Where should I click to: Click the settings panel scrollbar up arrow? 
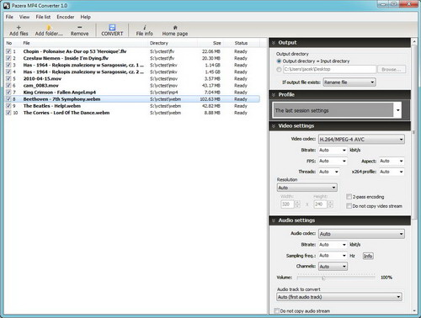coord(414,42)
